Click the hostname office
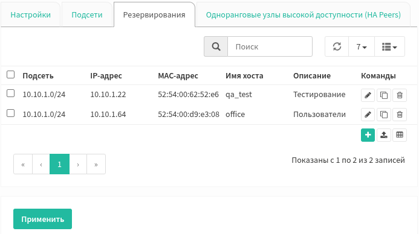 (x=235, y=115)
